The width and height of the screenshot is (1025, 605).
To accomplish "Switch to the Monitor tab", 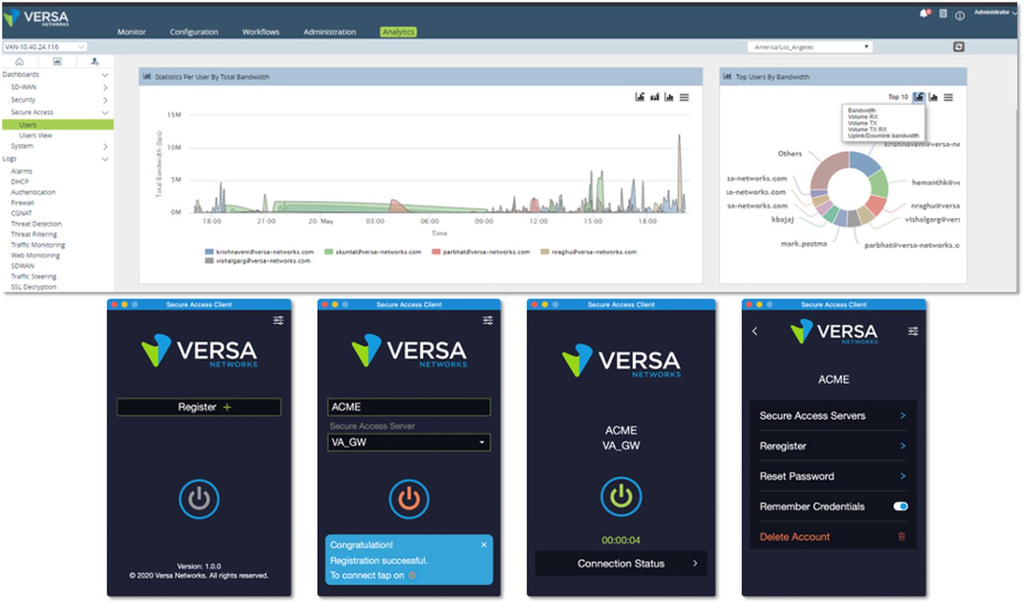I will pos(131,32).
